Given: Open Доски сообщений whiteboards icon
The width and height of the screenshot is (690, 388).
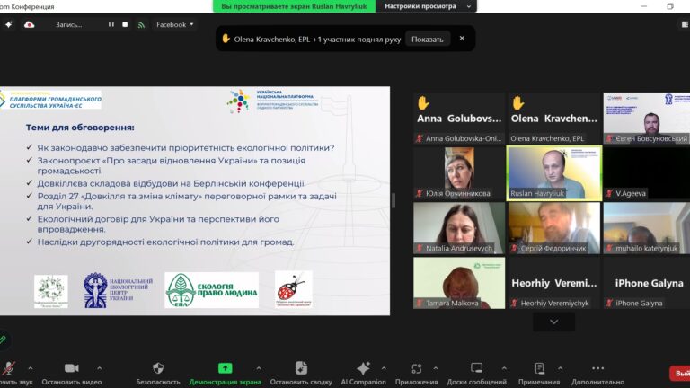Looking at the screenshot, I should 476,368.
